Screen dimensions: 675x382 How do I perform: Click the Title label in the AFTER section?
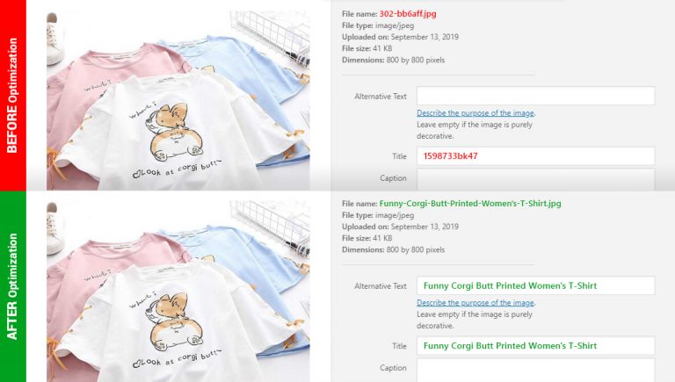[398, 346]
